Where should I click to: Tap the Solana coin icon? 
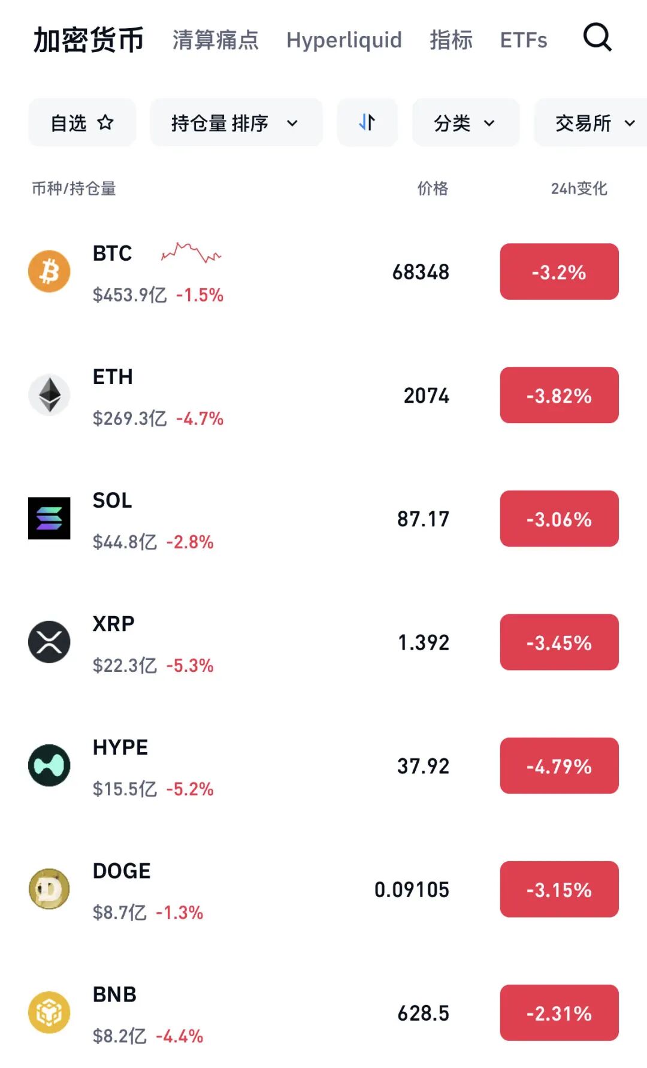(x=49, y=518)
